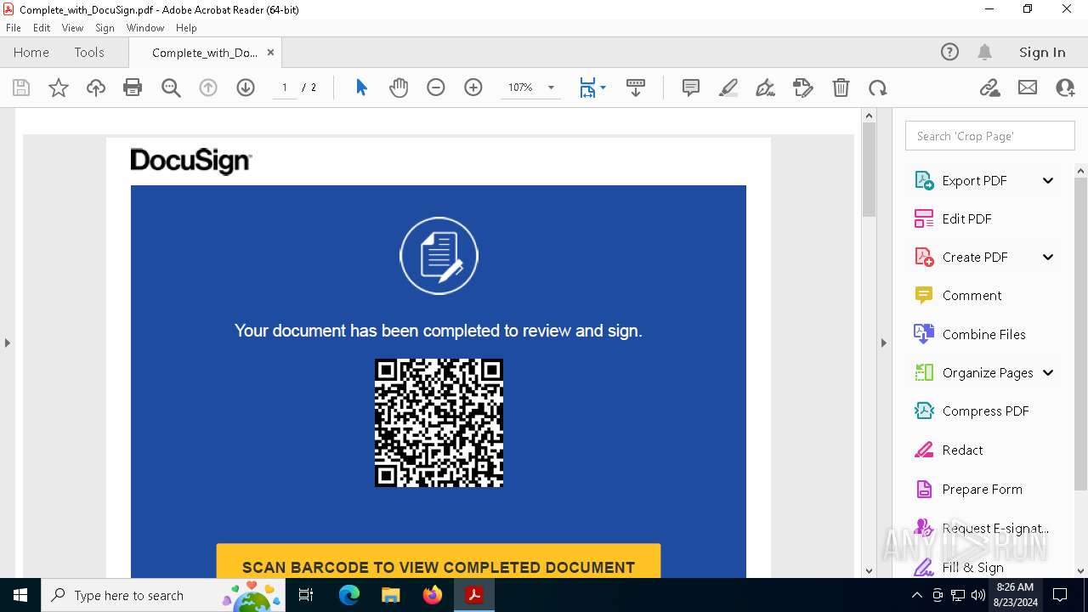Viewport: 1088px width, 612px height.
Task: Expand the left navigation pane arrow
Action: coord(7,343)
